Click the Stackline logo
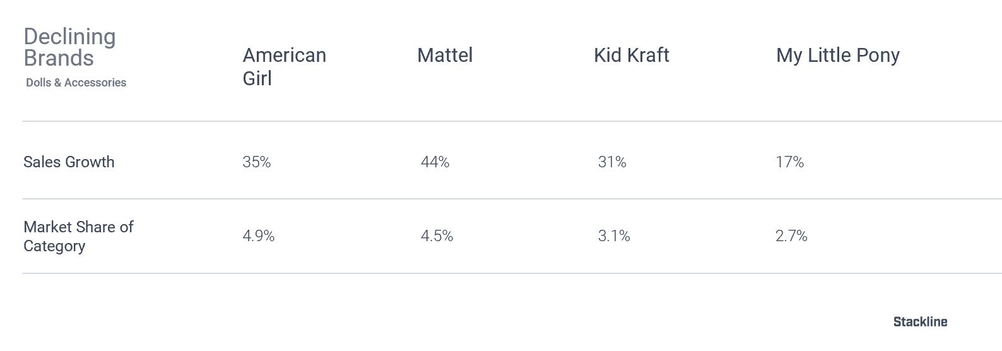1002x351 pixels. click(x=921, y=322)
